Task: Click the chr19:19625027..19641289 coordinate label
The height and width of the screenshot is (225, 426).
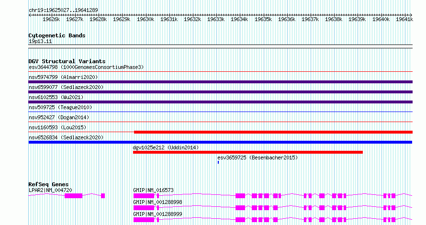Action: click(x=63, y=11)
